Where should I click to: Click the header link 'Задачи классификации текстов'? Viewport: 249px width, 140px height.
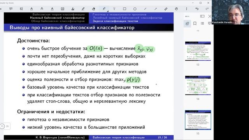click(x=115, y=21)
